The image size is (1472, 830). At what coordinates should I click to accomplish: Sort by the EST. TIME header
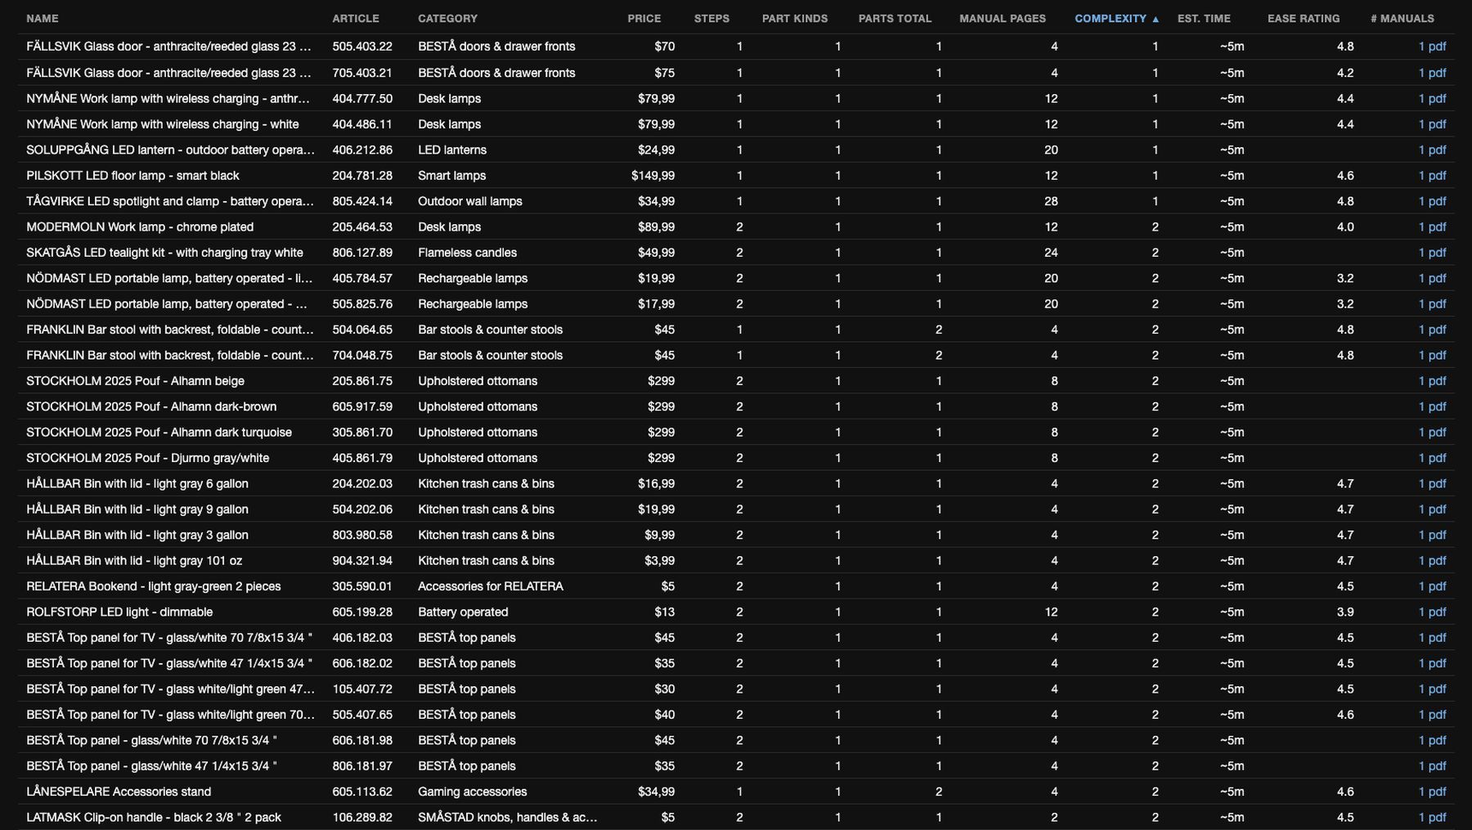(1204, 18)
